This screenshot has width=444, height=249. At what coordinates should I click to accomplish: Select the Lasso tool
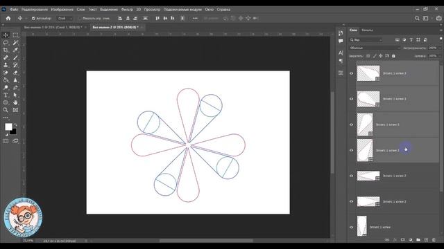click(x=6, y=43)
